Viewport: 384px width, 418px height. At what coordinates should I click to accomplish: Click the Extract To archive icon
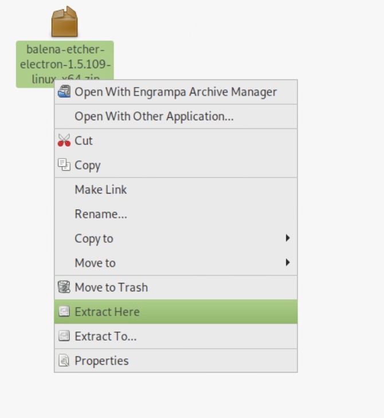coord(64,337)
